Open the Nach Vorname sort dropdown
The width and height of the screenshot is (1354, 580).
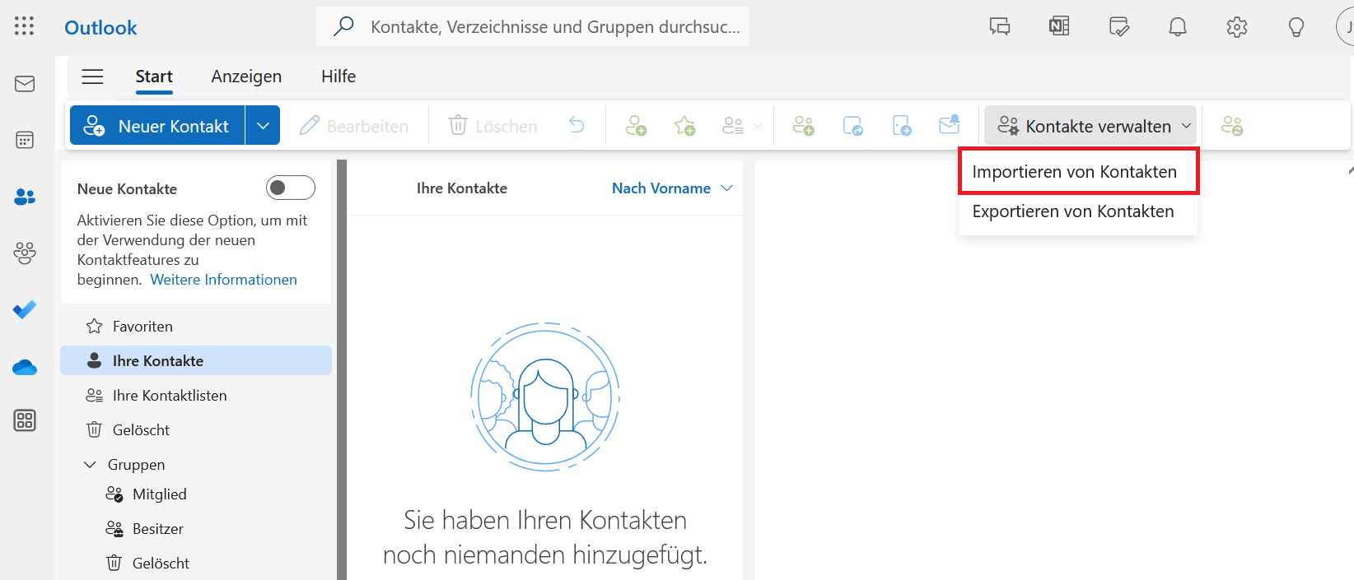pos(671,188)
